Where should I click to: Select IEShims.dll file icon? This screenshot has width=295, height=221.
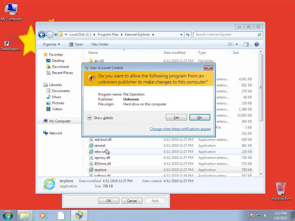point(91,163)
